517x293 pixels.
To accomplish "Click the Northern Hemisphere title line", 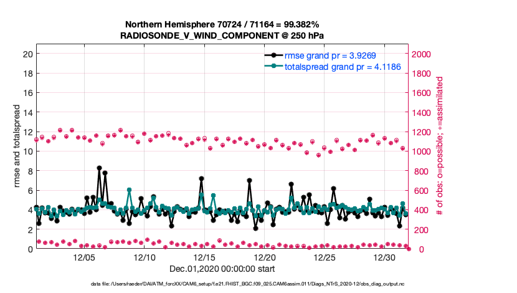I will (x=222, y=26).
